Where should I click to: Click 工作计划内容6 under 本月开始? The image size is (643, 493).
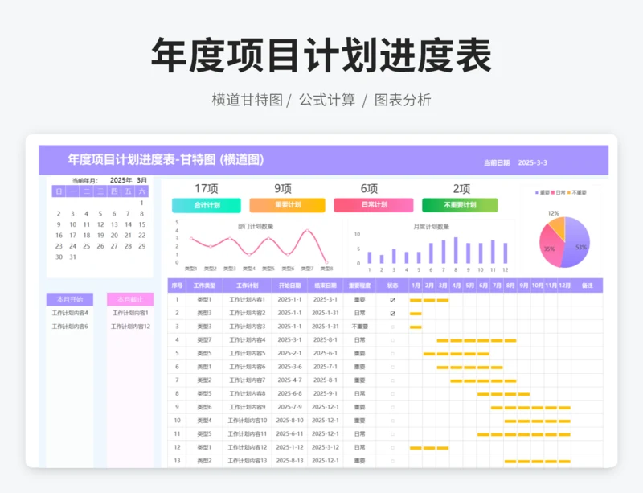pos(70,327)
